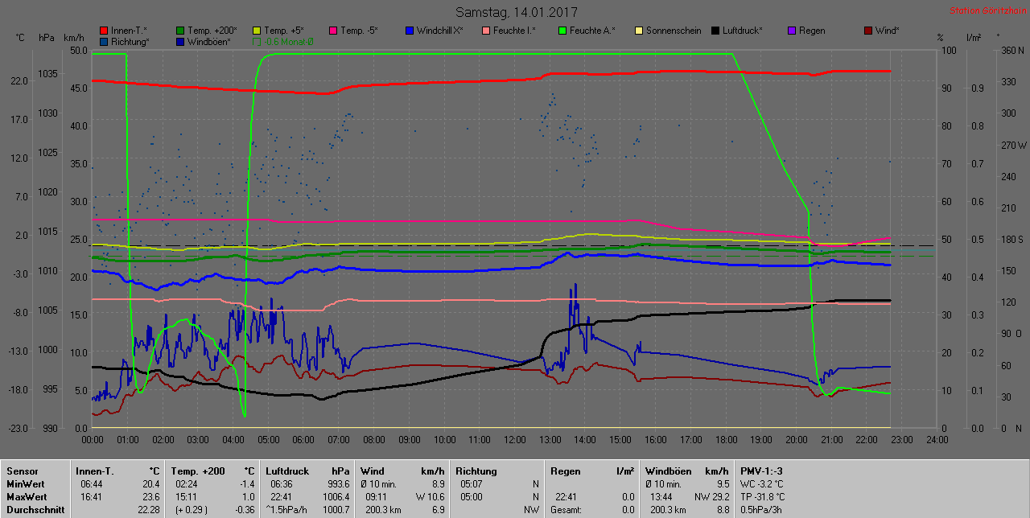Click the Wind* legend label
This screenshot has width=1030, height=518.
point(888,31)
